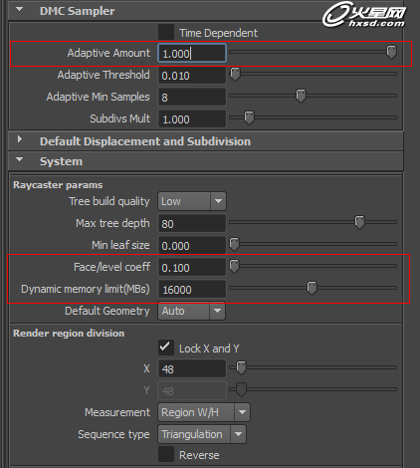Viewport: 420px width, 468px height.
Task: Uncheck Lock X and Y
Action: click(x=166, y=348)
